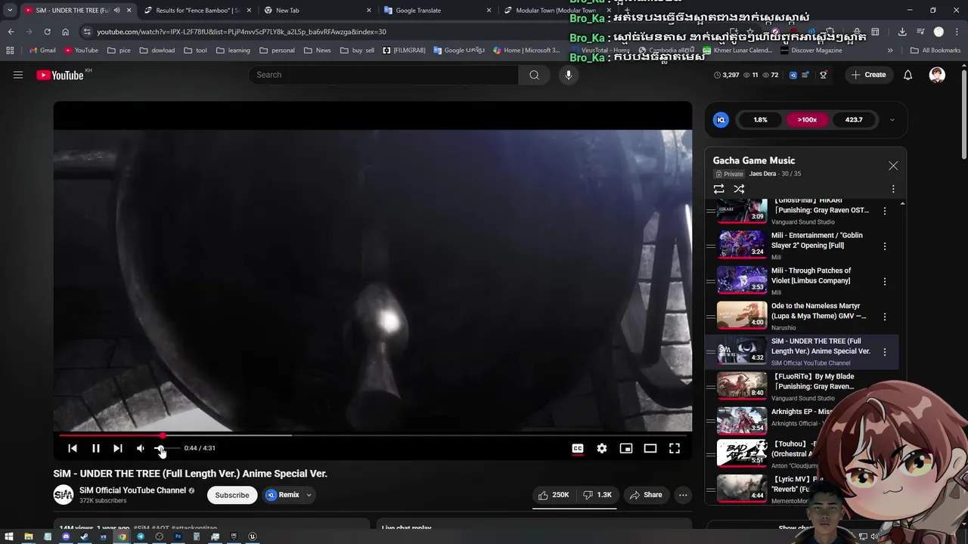Open SiM Official YouTube Channel link

pyautogui.click(x=132, y=490)
